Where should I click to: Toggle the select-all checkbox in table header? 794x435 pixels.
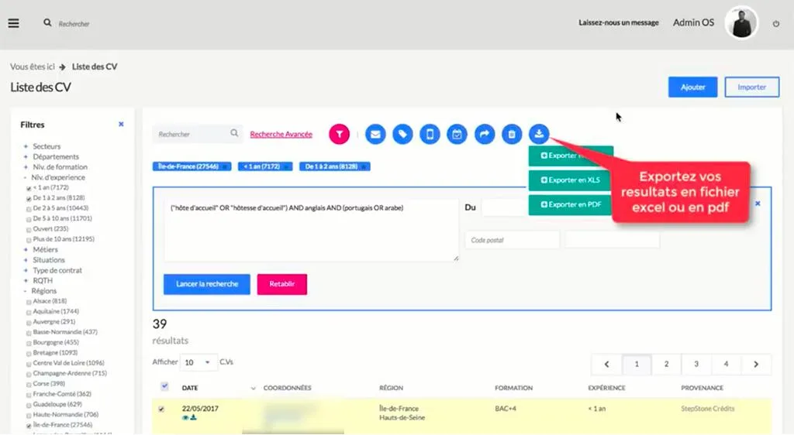pyautogui.click(x=164, y=386)
